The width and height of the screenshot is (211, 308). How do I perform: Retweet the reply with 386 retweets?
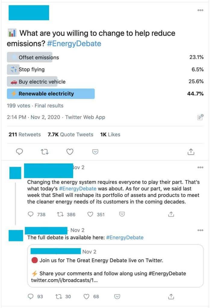pos(60,214)
